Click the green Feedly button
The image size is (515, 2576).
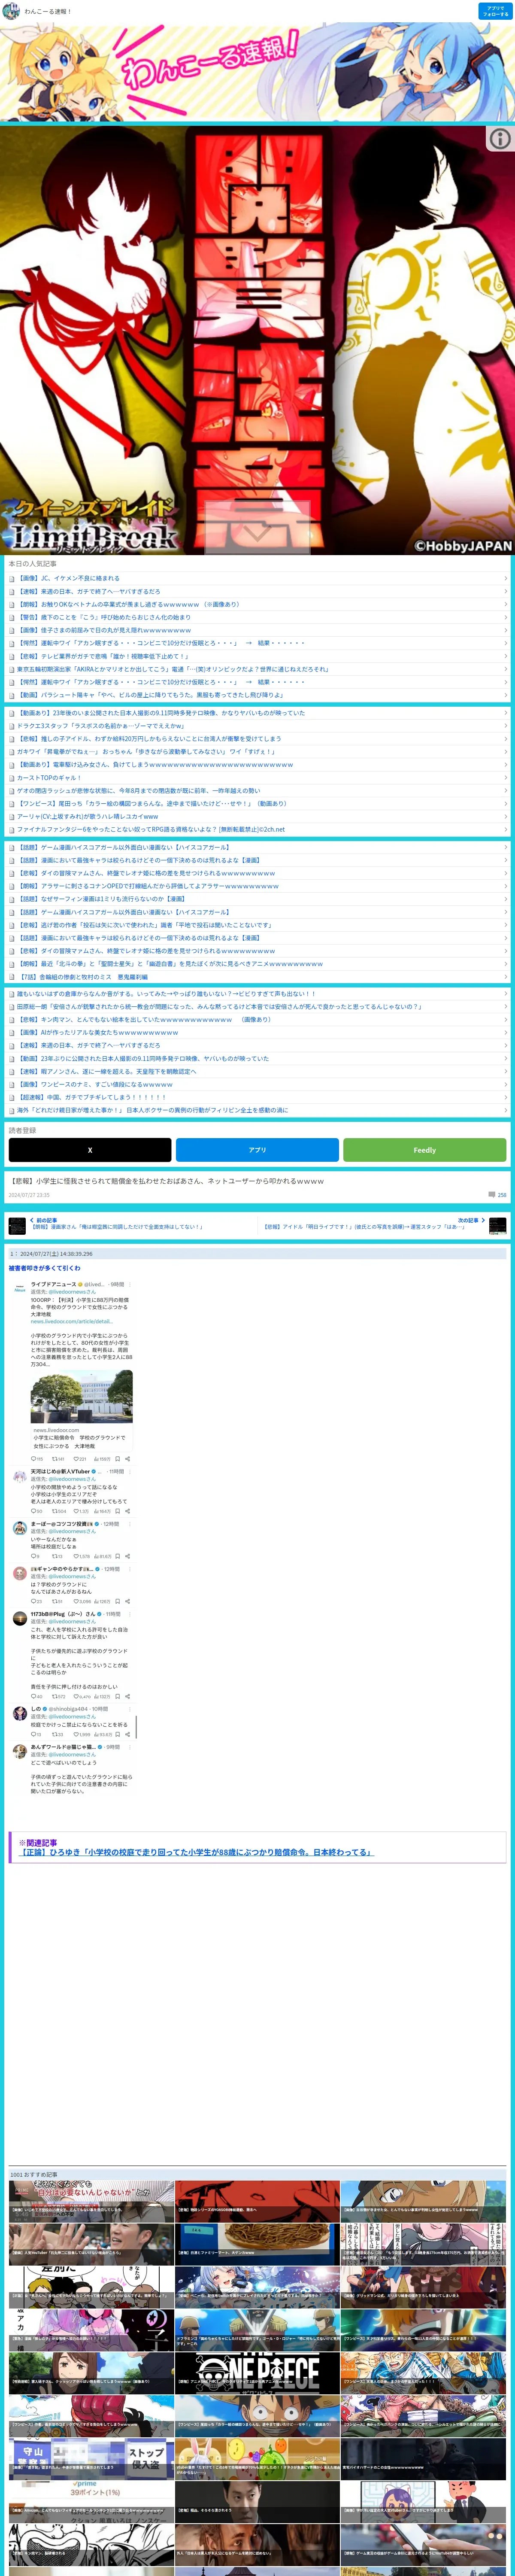424,1150
